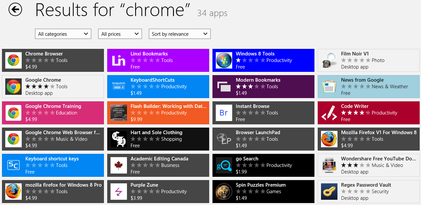Select the Google Chrome desktop app icon
Viewport: 421px width, 205px height.
pos(13,86)
